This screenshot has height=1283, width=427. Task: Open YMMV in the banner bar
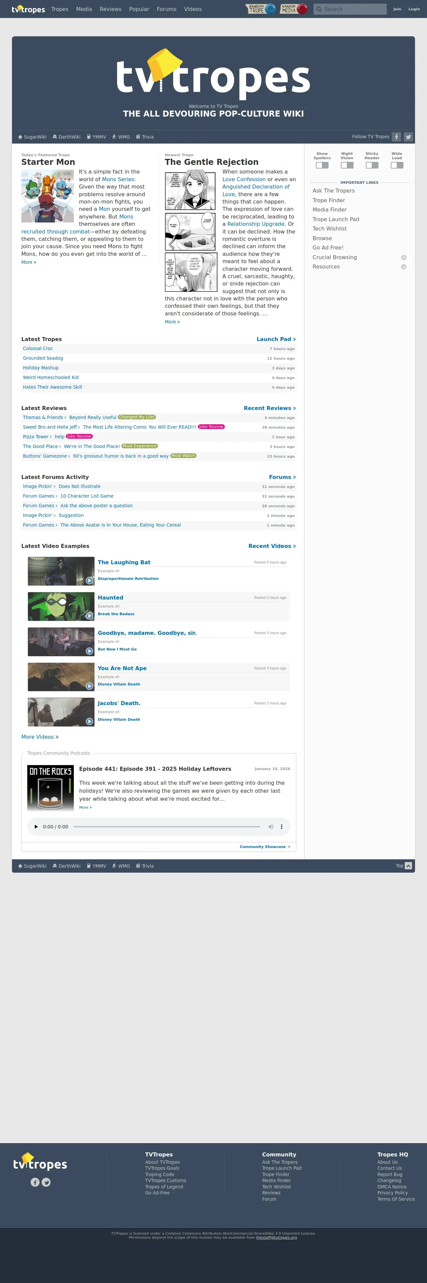(96, 137)
